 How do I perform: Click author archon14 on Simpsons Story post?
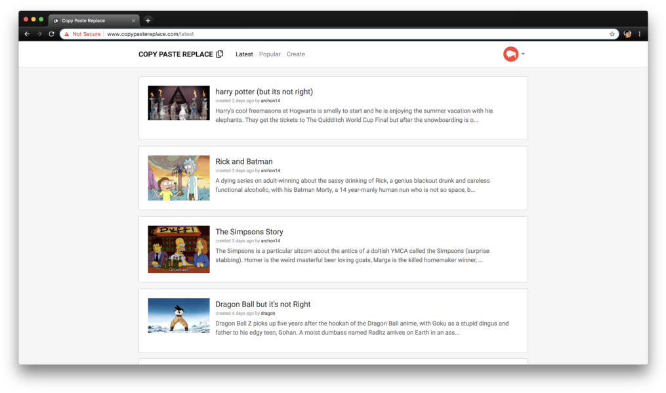[270, 241]
